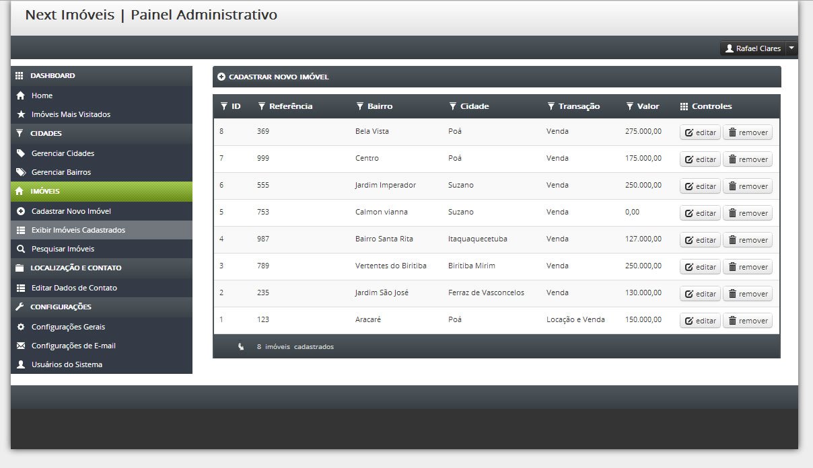
Task: Click the tag icon beside Gerenciar Cidades
Action: pyautogui.click(x=20, y=153)
